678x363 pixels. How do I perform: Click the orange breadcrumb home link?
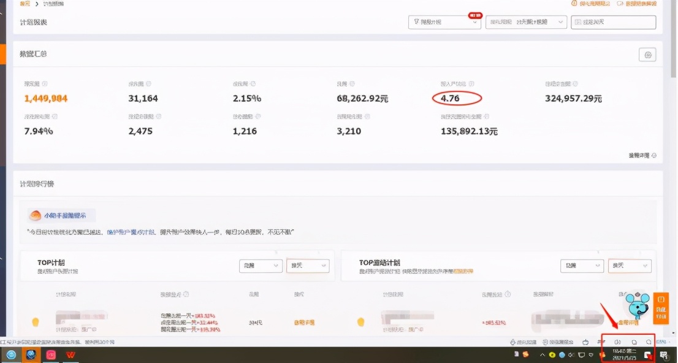pos(25,4)
